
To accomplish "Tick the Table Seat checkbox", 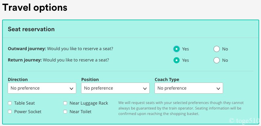I will 10,103.
